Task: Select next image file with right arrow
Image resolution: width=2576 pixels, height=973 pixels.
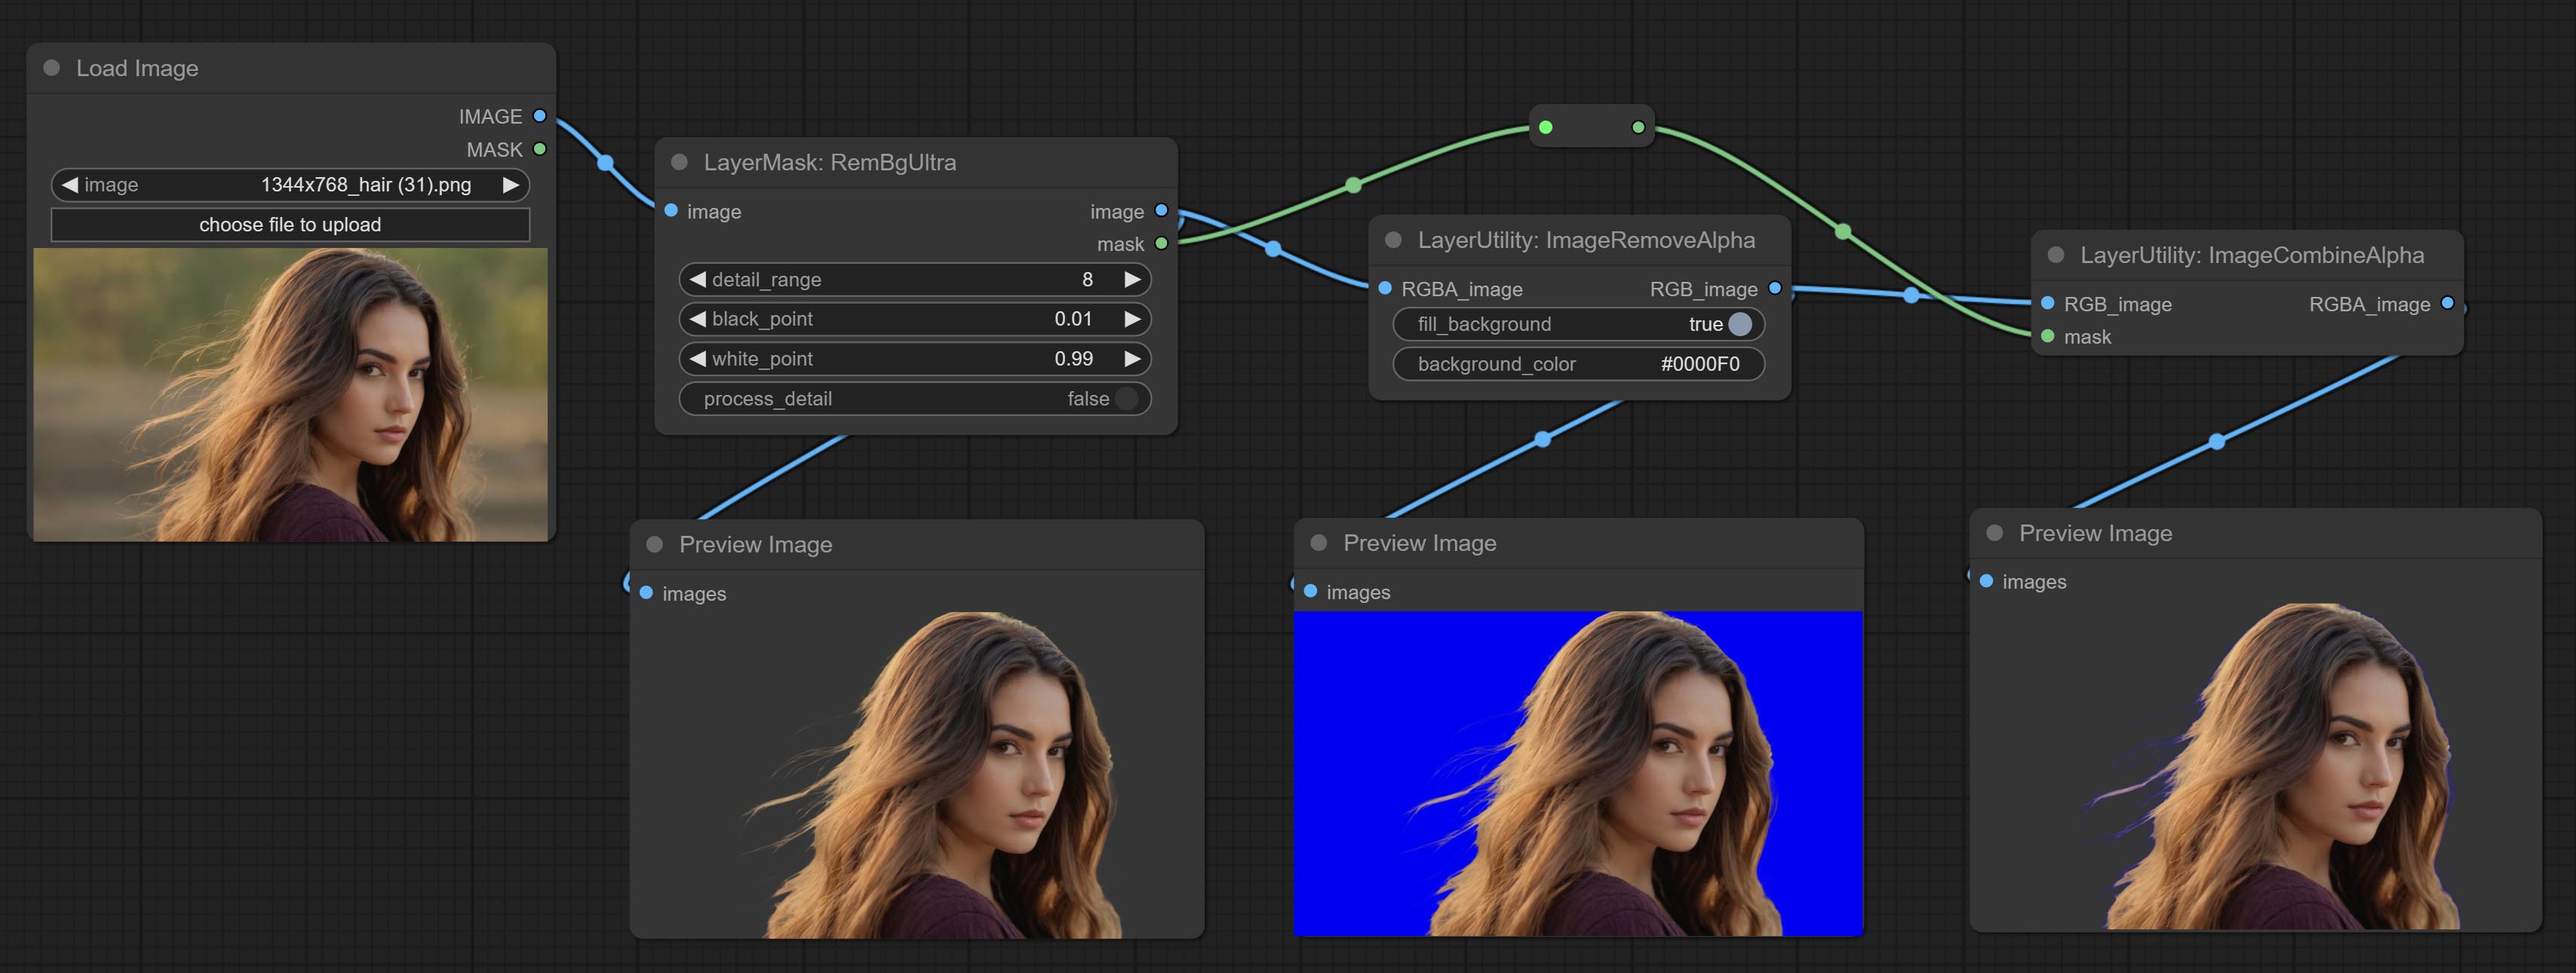Action: click(510, 185)
